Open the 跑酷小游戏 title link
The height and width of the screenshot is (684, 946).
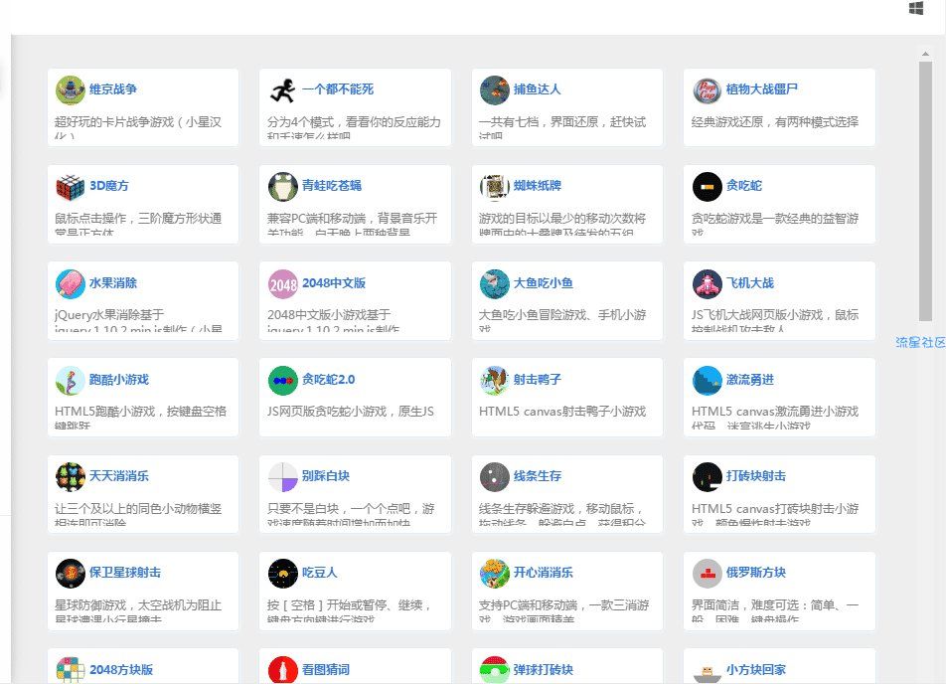click(x=119, y=380)
